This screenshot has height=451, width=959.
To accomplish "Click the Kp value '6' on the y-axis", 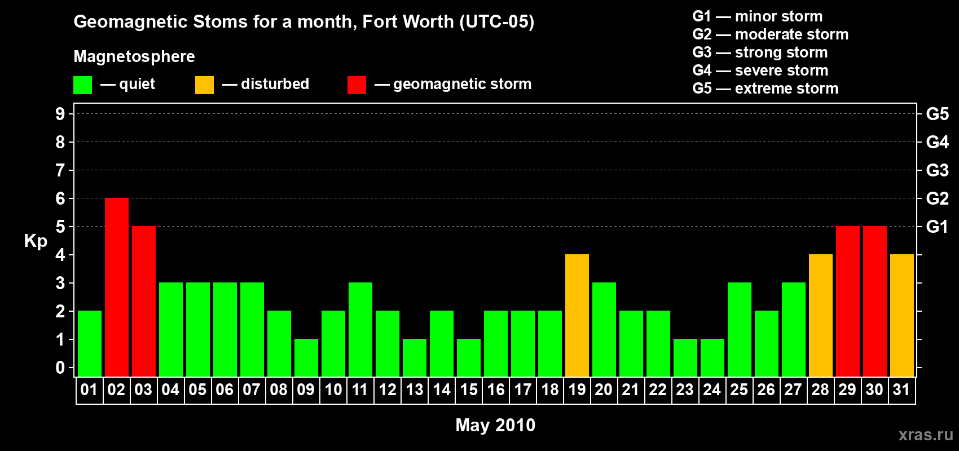I will point(60,198).
